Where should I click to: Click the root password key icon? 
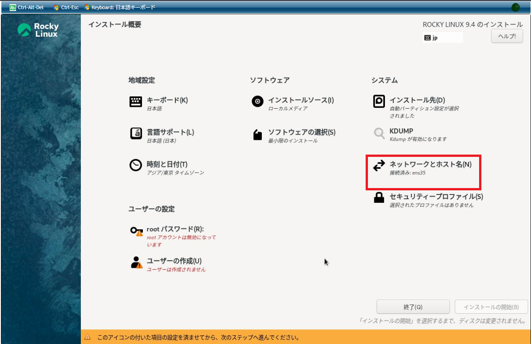tap(136, 231)
